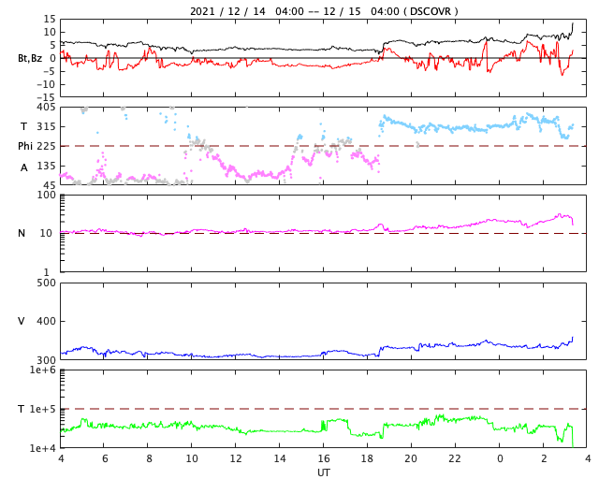Click the "315" tick label on Phi panel
This screenshot has width=599, height=479.
click(46, 127)
